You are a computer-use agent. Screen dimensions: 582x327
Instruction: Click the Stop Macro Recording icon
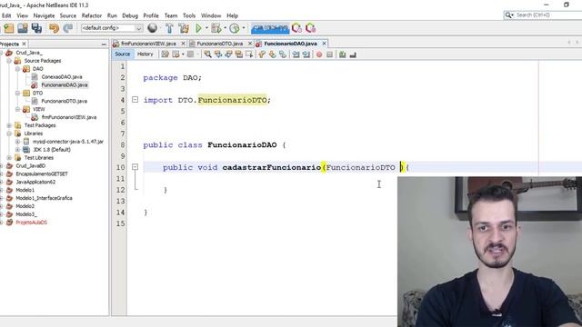[329, 54]
